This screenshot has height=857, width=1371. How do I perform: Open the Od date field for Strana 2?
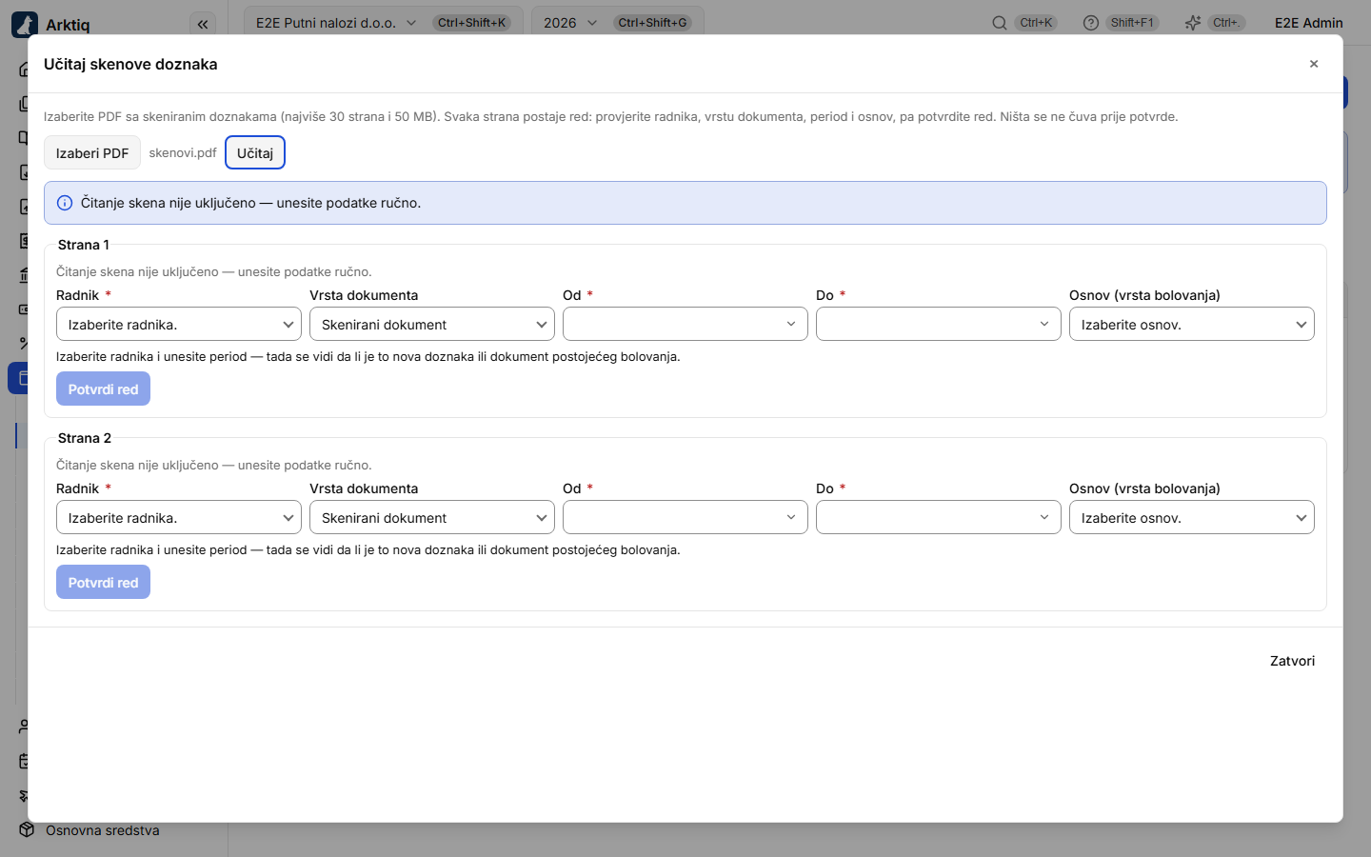685,517
